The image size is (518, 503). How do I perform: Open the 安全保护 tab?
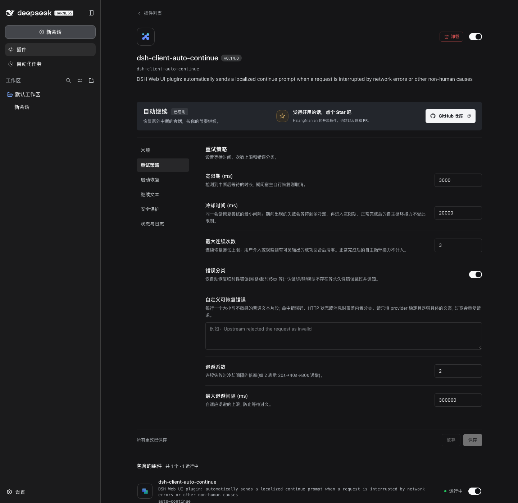(x=163, y=209)
